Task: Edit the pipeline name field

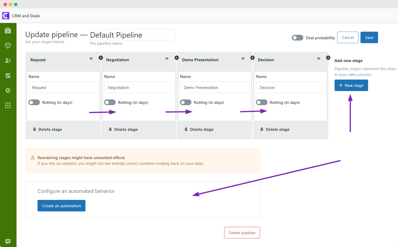Action: [x=132, y=35]
